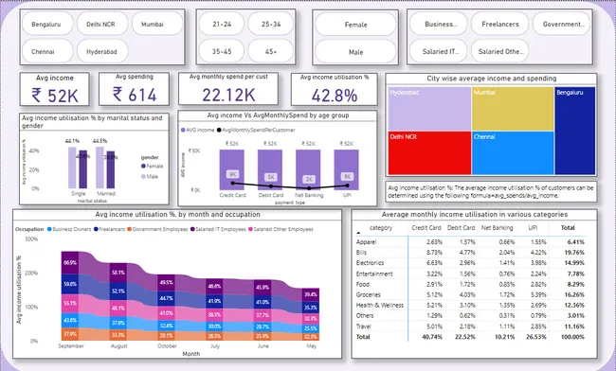
Task: Click the 42.8% income utilisation card
Action: click(x=335, y=89)
